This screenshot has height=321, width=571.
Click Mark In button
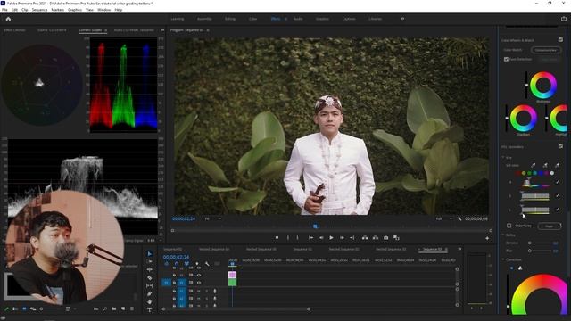288,238
